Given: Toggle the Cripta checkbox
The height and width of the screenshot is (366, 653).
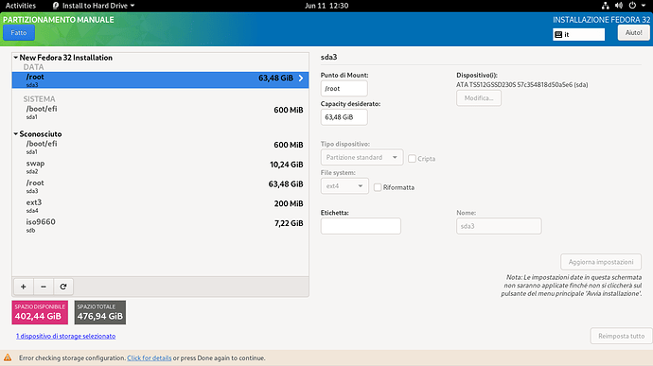Looking at the screenshot, I should (x=412, y=159).
